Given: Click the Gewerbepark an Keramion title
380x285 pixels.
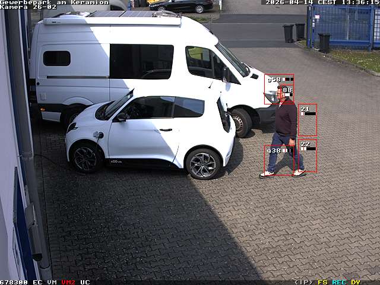Looking at the screenshot, I should pos(54,2).
